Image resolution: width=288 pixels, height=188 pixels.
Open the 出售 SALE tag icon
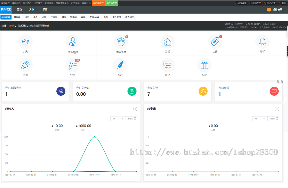[215, 42]
